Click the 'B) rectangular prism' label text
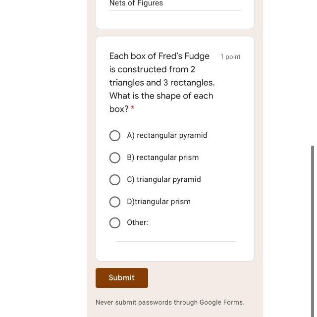The width and height of the screenshot is (317, 317). tap(162, 158)
